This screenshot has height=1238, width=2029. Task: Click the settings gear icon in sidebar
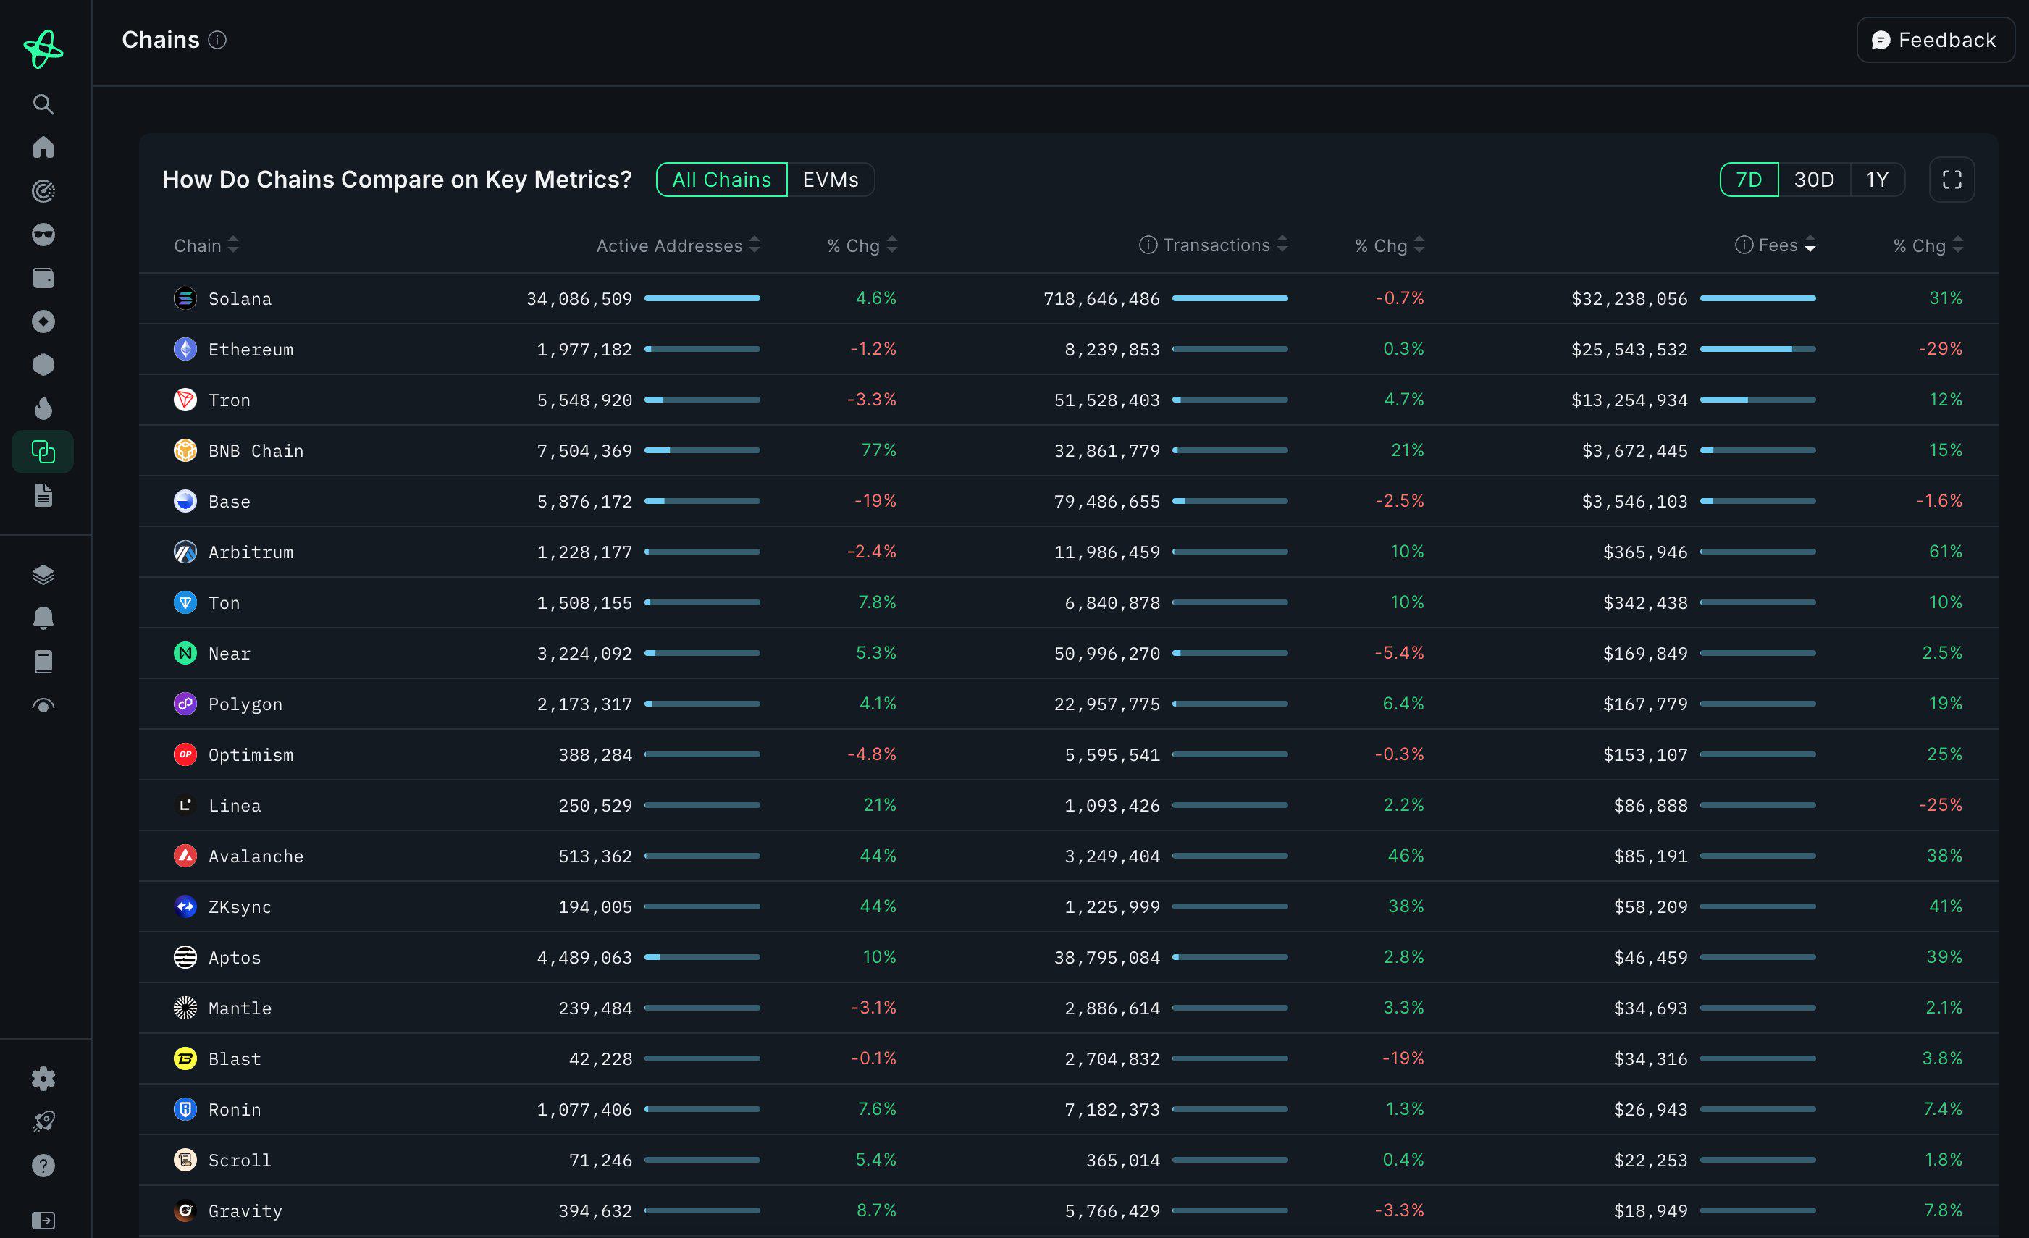pos(43,1078)
